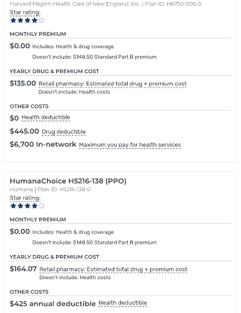Screen dimensions: 241x313
Task: Click the $164.07 yearly drug cost amount
Action: [x=23, y=269]
